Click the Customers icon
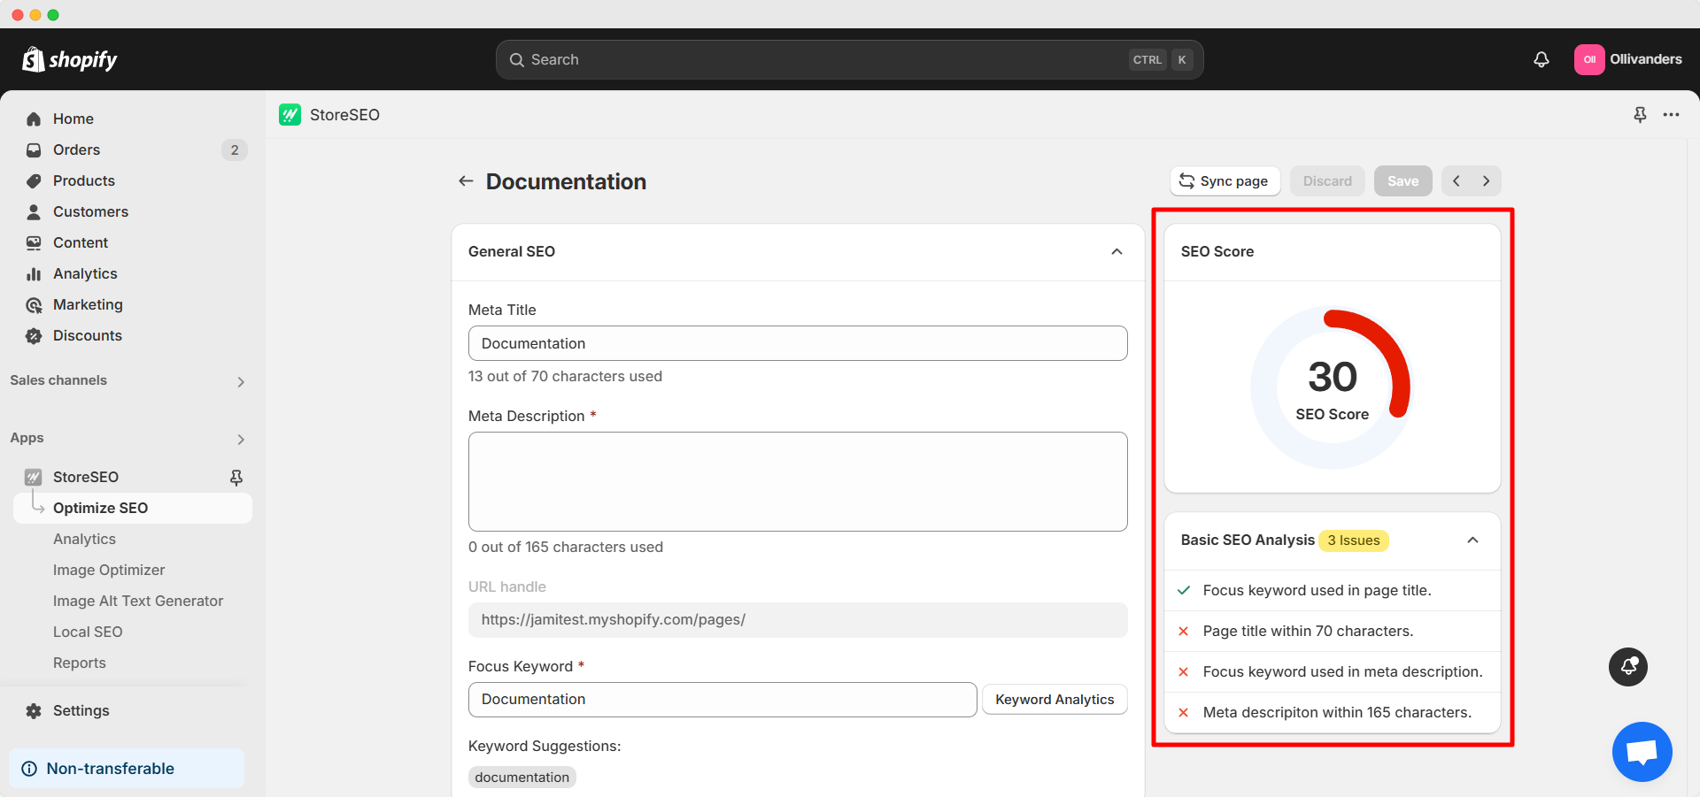This screenshot has width=1700, height=797. pos(33,211)
